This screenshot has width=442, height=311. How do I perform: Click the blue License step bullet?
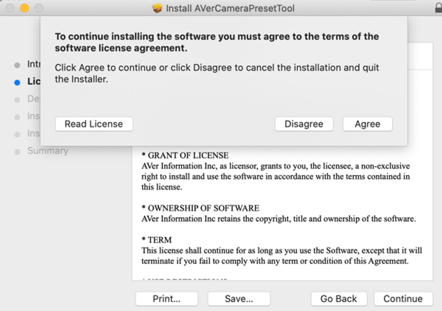(17, 83)
